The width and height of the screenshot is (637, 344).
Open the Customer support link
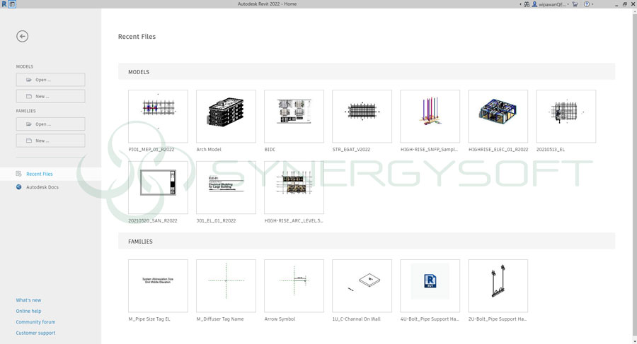pyautogui.click(x=35, y=333)
